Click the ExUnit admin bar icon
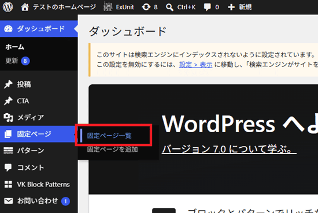 coord(108,7)
